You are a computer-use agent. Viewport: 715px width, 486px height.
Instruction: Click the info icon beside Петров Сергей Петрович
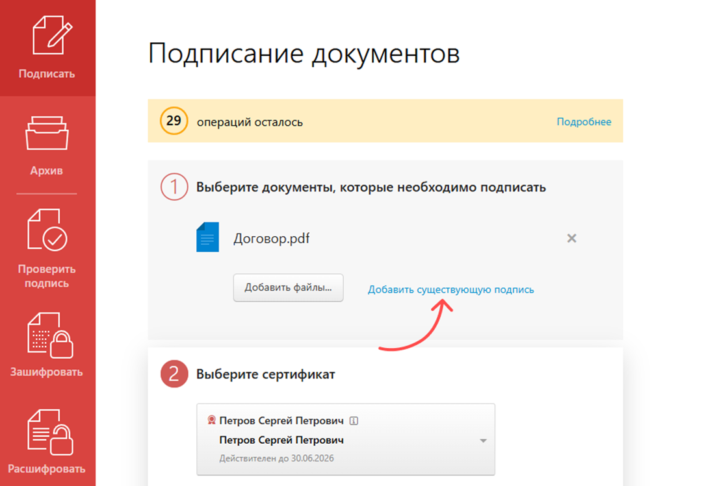click(354, 420)
